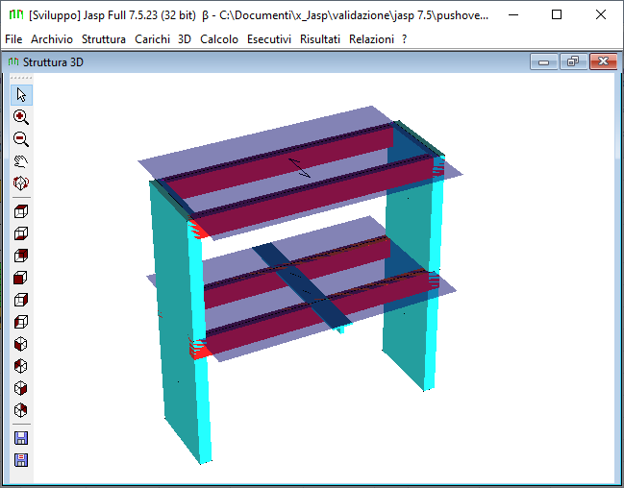The image size is (624, 488).
Task: Click the dotted toolbar grip handle
Action: [21, 78]
